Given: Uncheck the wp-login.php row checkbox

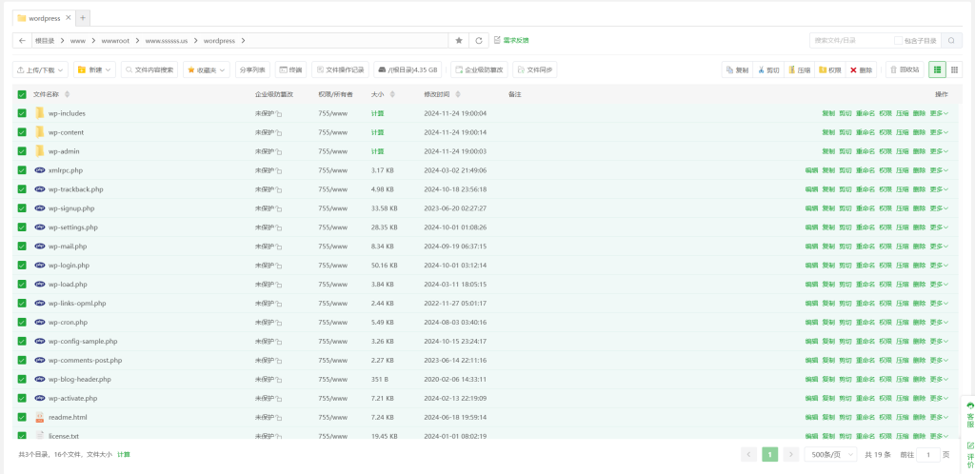Looking at the screenshot, I should (x=22, y=266).
